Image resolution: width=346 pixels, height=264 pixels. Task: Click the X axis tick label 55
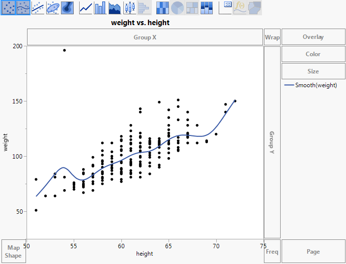74,246
